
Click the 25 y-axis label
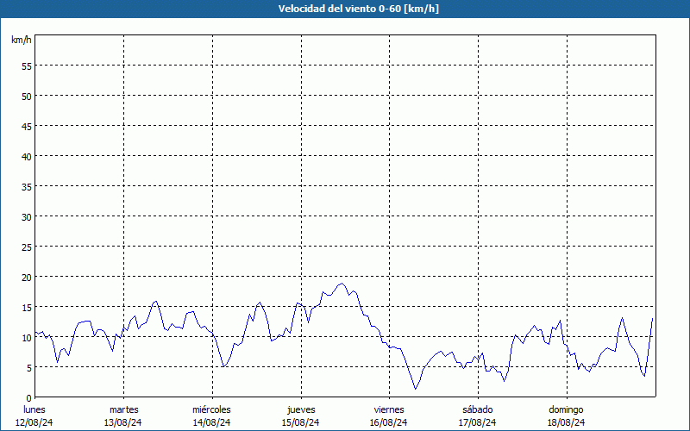tap(27, 247)
